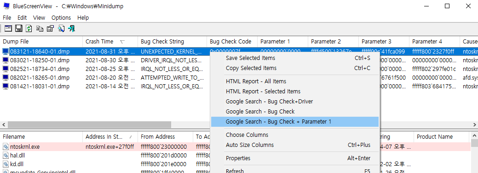Open Choose Columns from context menu

coord(295,135)
